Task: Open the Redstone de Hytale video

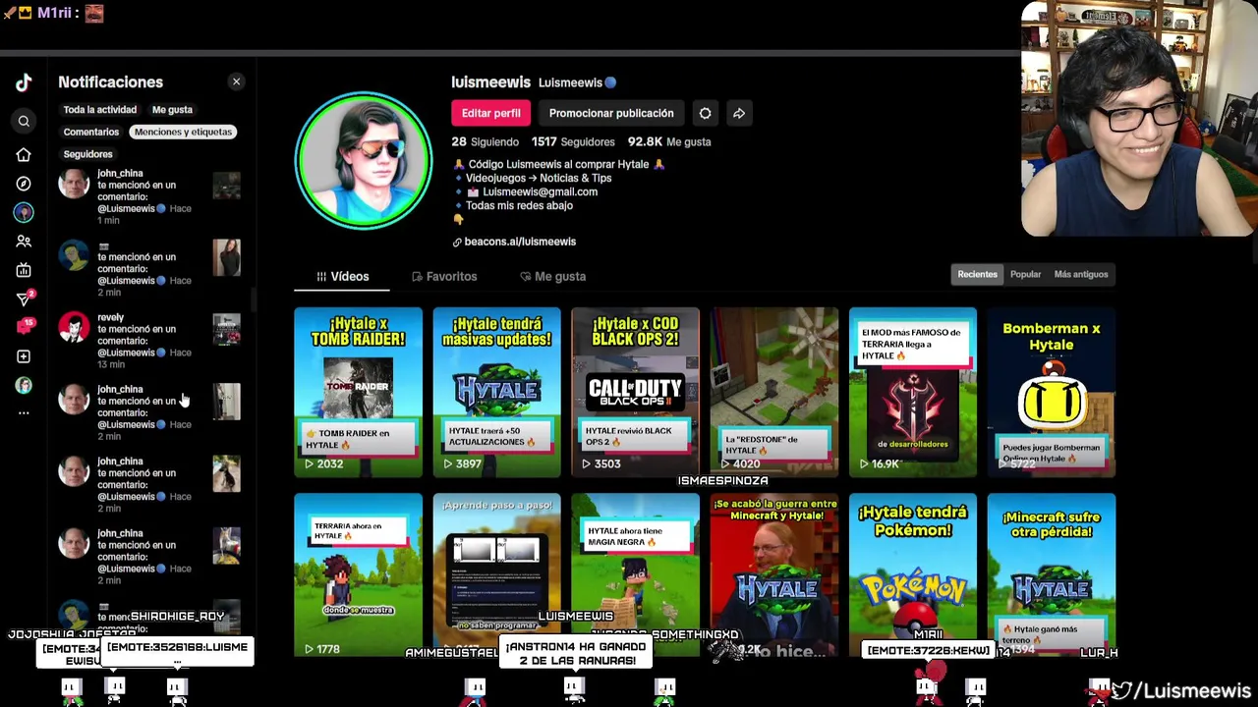Action: coord(773,392)
